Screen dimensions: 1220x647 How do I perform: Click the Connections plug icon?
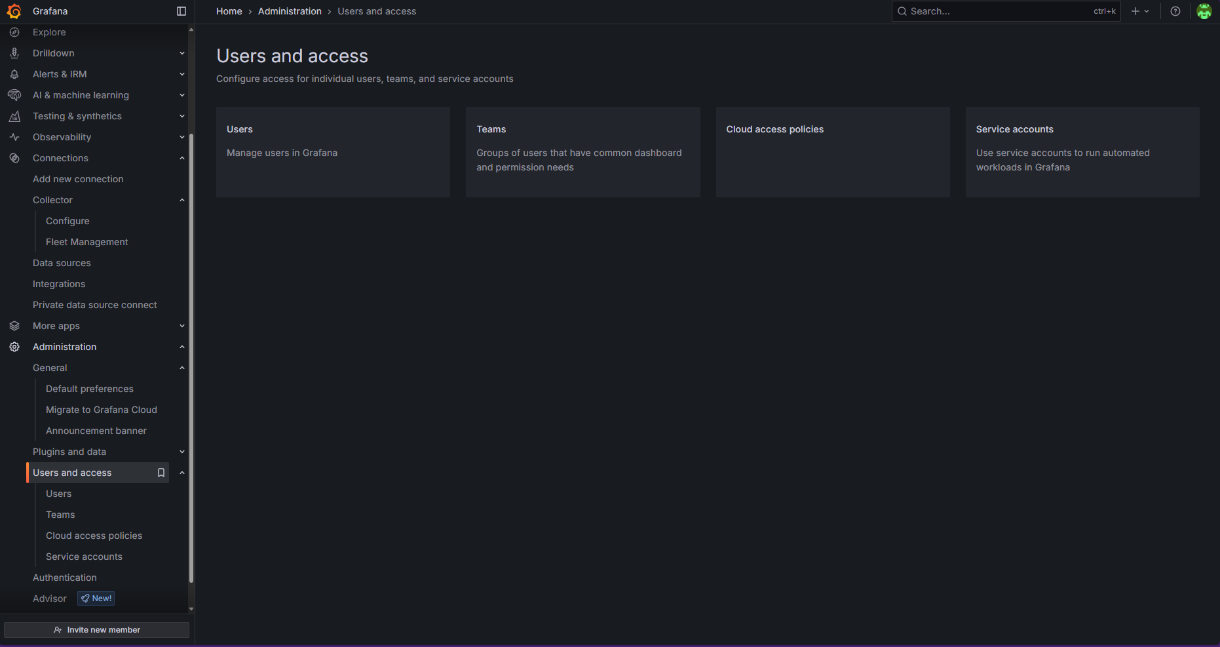click(14, 158)
